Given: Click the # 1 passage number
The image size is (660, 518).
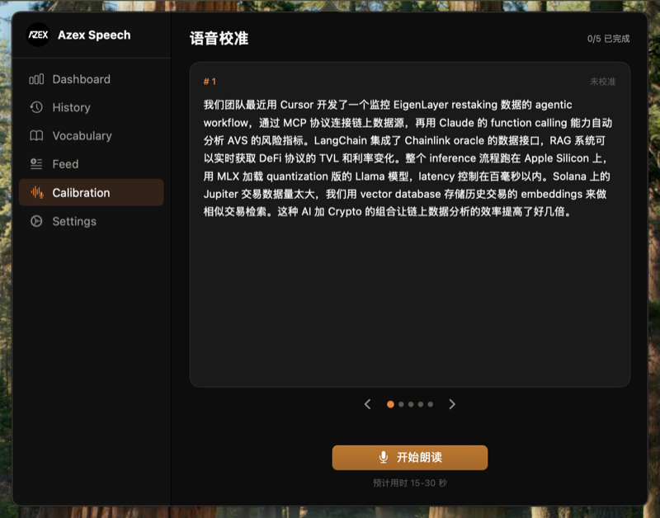Looking at the screenshot, I should tap(210, 81).
